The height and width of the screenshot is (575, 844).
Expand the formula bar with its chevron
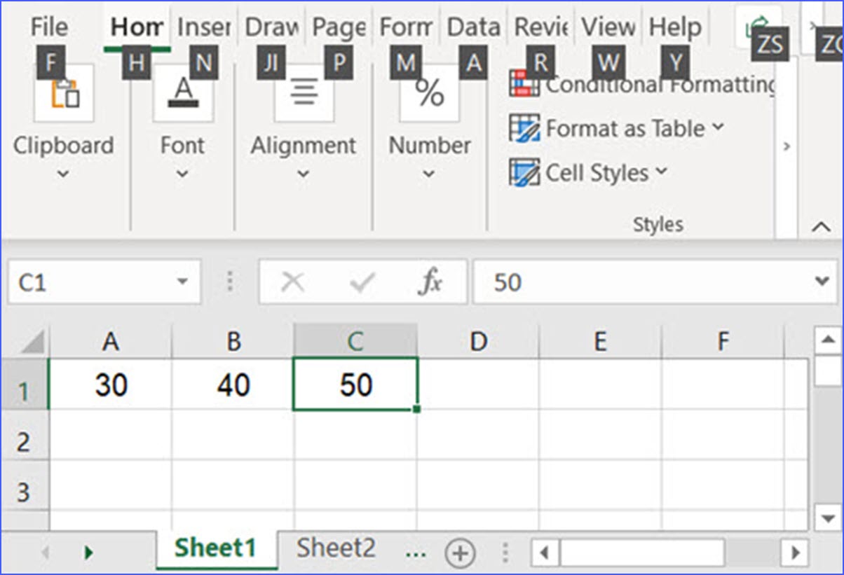pyautogui.click(x=822, y=282)
